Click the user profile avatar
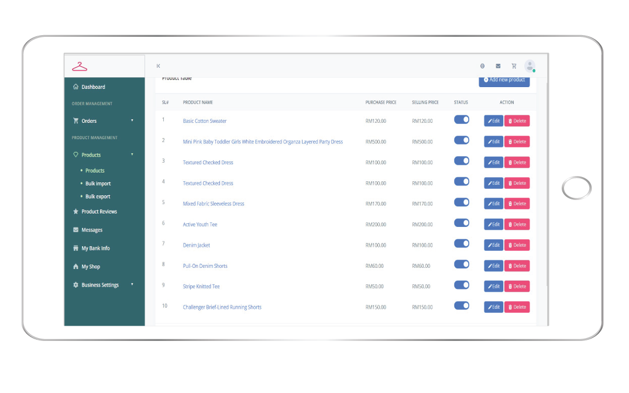The height and width of the screenshot is (393, 629). 530,66
